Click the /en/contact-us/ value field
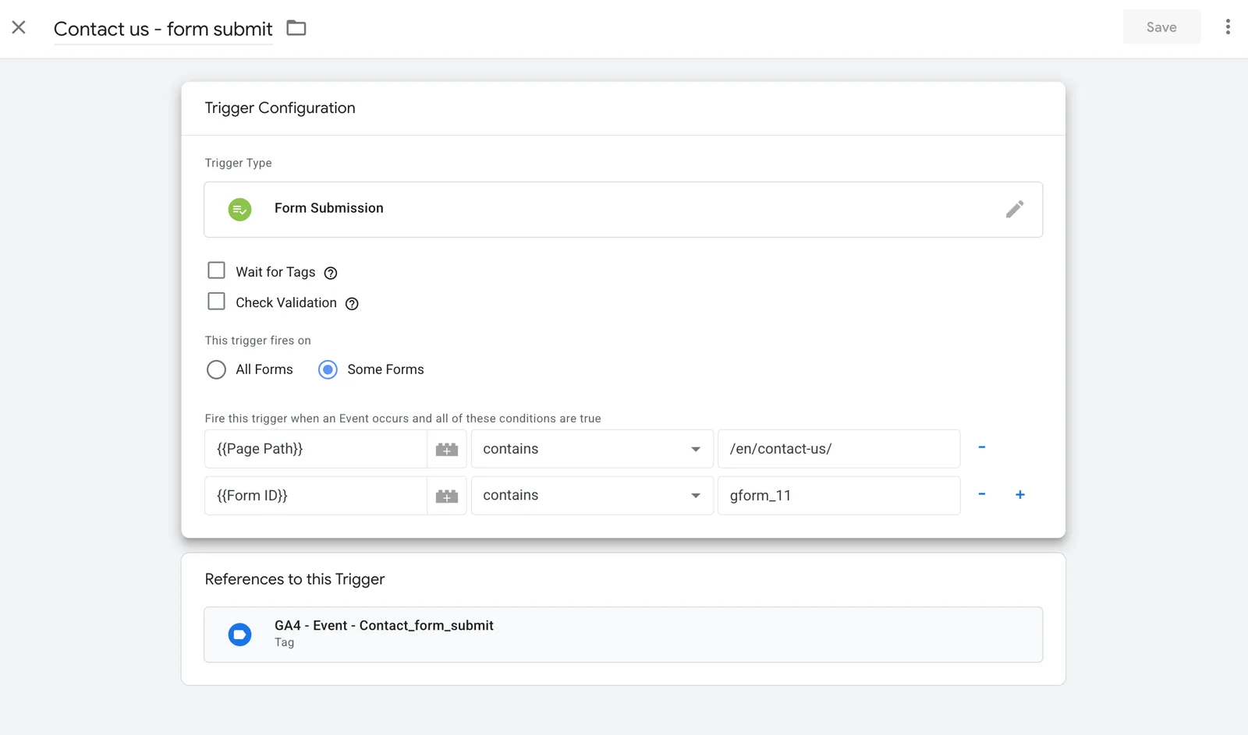This screenshot has width=1248, height=735. (x=838, y=449)
